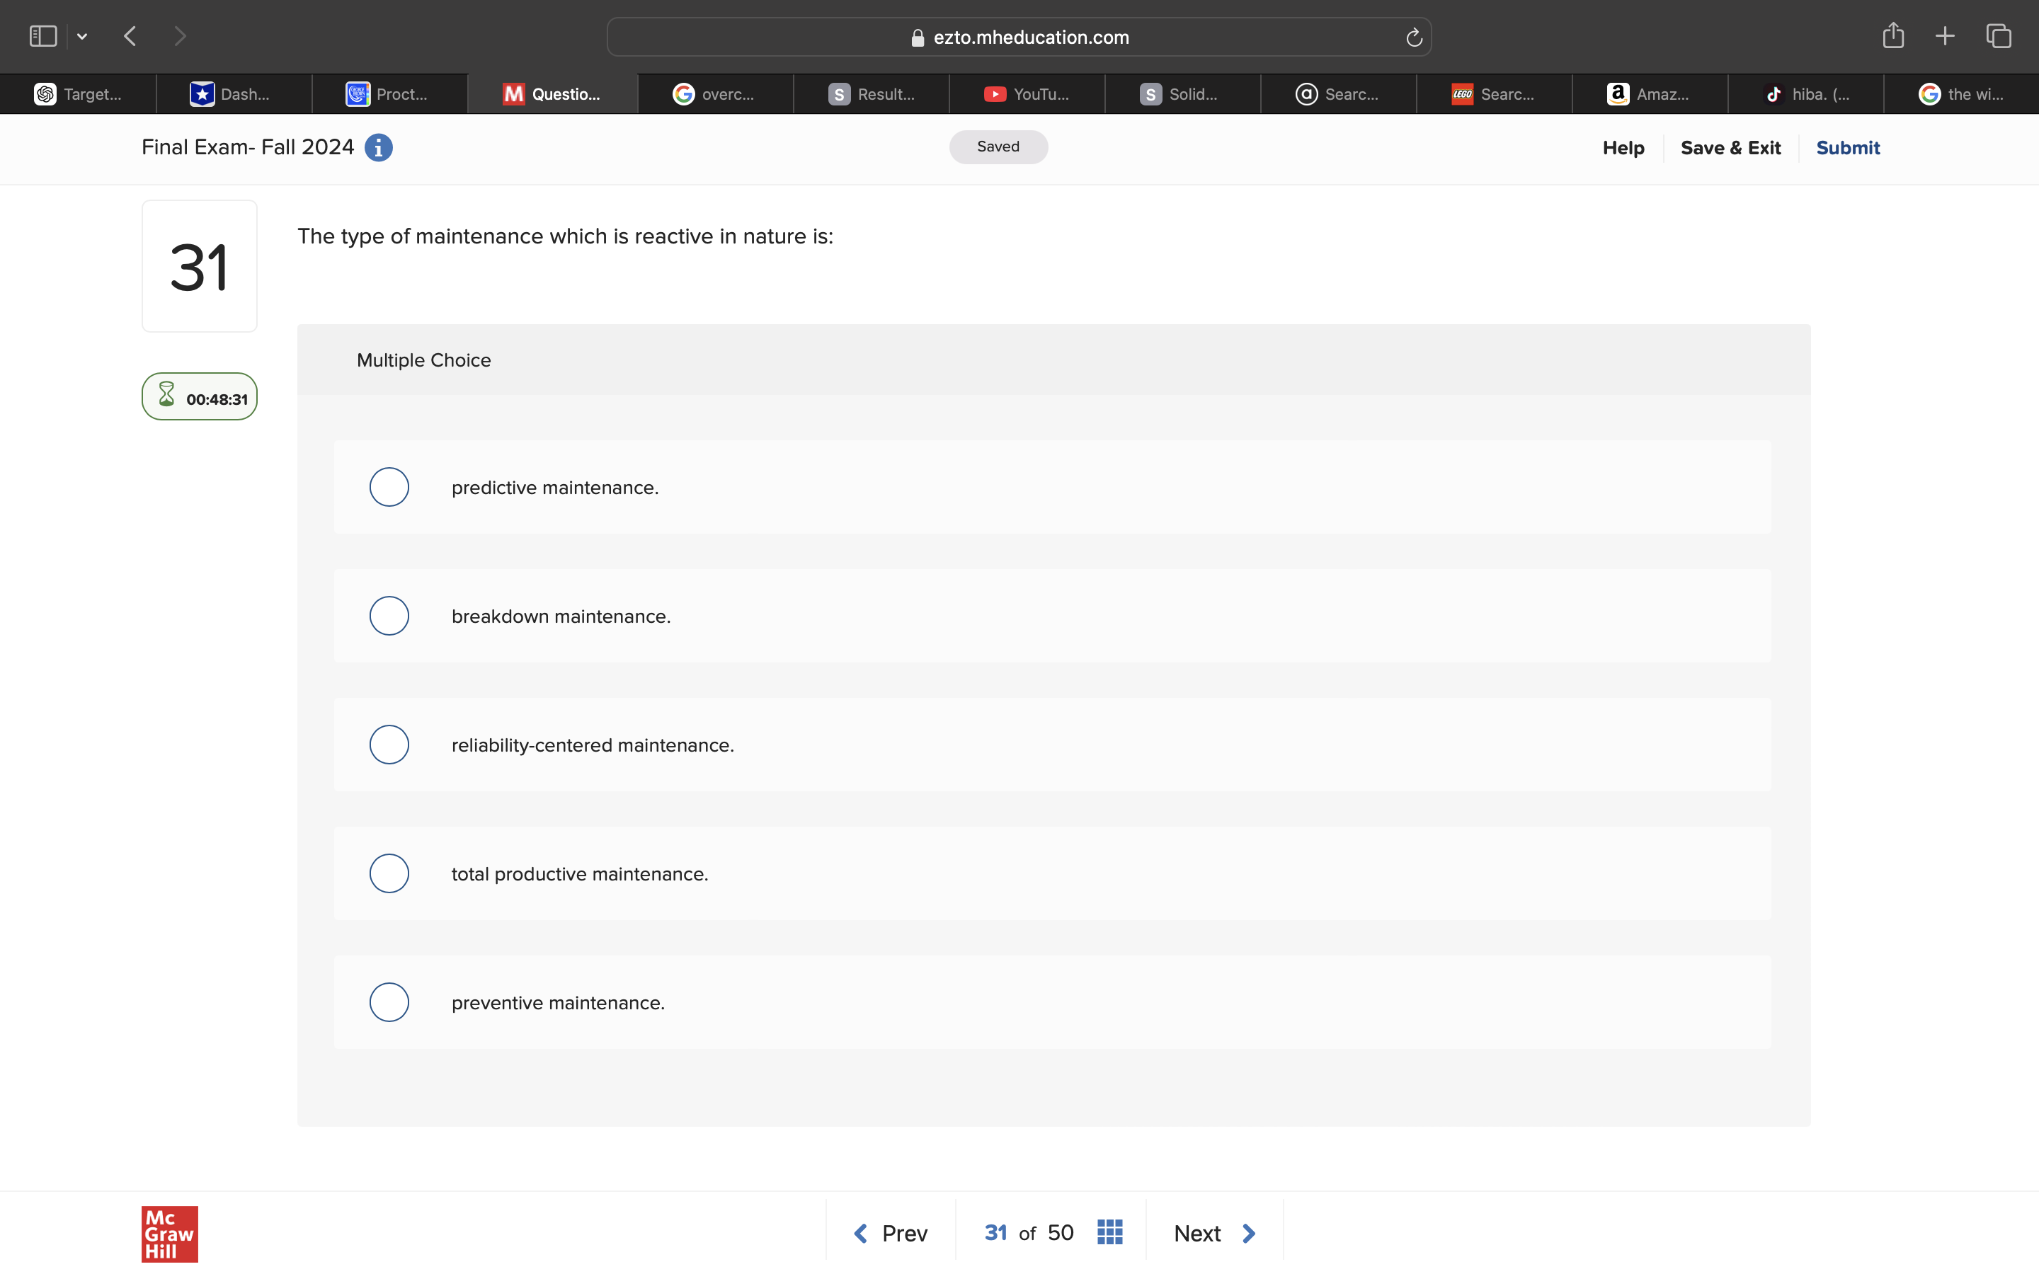The image size is (2039, 1274).
Task: Switch to the YouTube tab
Action: pyautogui.click(x=1027, y=93)
